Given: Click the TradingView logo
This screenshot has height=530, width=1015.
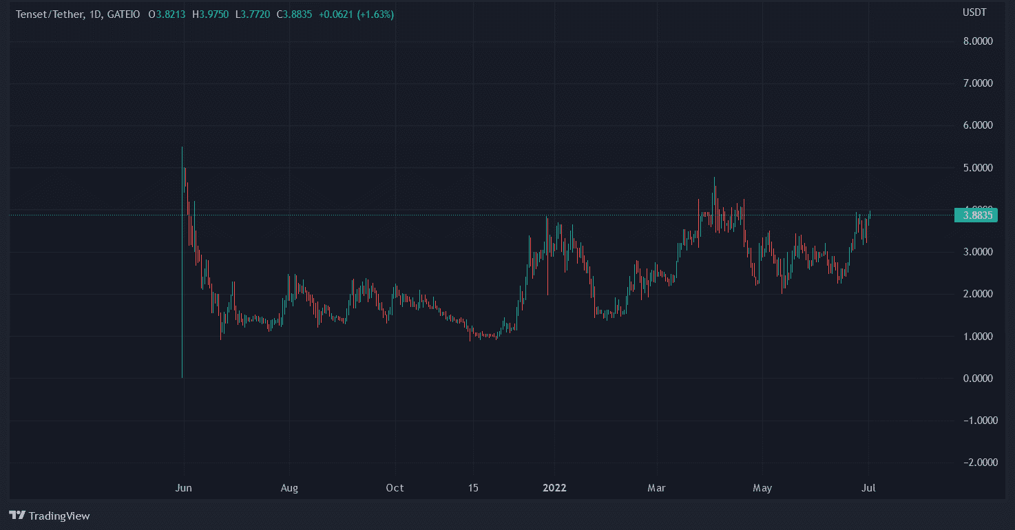Looking at the screenshot, I should click(50, 516).
